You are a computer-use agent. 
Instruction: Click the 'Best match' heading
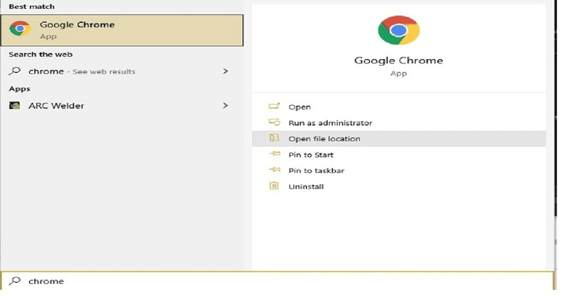tap(32, 7)
